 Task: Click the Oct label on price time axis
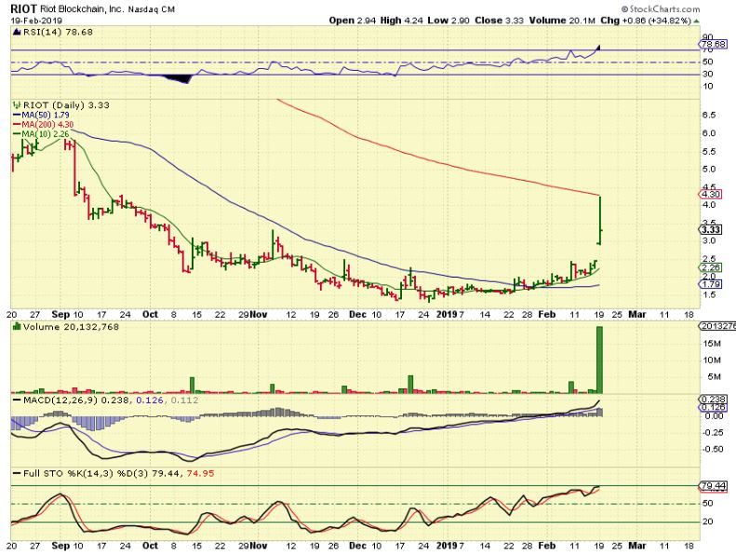click(150, 315)
